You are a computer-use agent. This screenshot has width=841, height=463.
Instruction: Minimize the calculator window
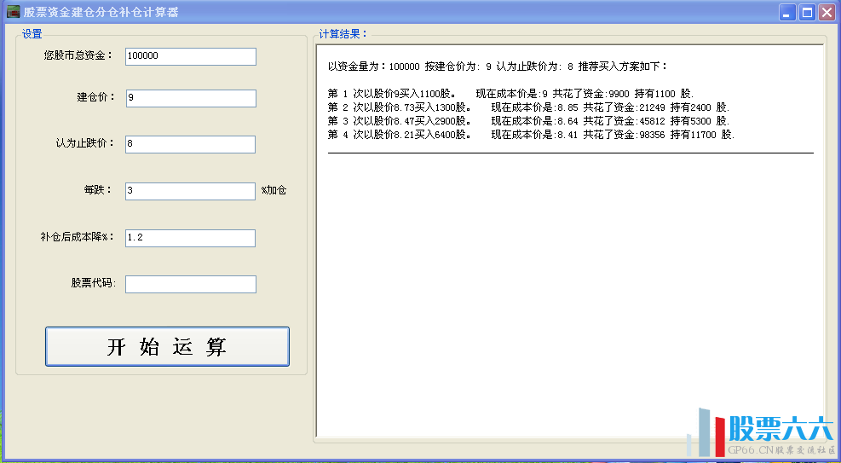pyautogui.click(x=788, y=12)
